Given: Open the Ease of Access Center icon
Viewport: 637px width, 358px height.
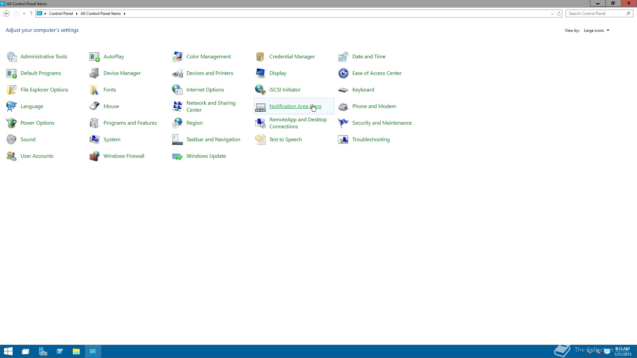Looking at the screenshot, I should coord(343,73).
